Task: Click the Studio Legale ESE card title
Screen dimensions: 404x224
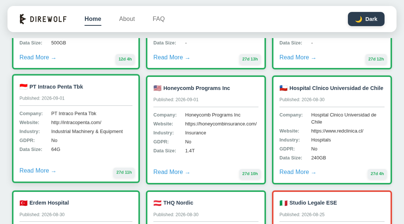Action: (x=313, y=203)
